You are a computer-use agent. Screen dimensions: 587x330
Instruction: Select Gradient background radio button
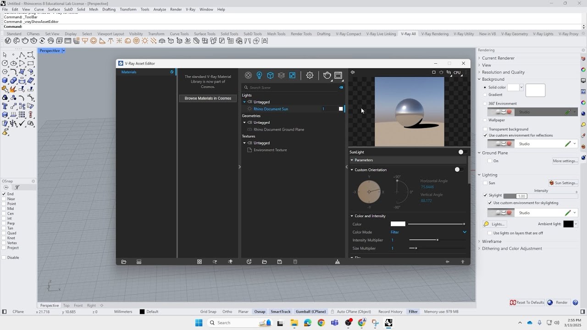[485, 94]
